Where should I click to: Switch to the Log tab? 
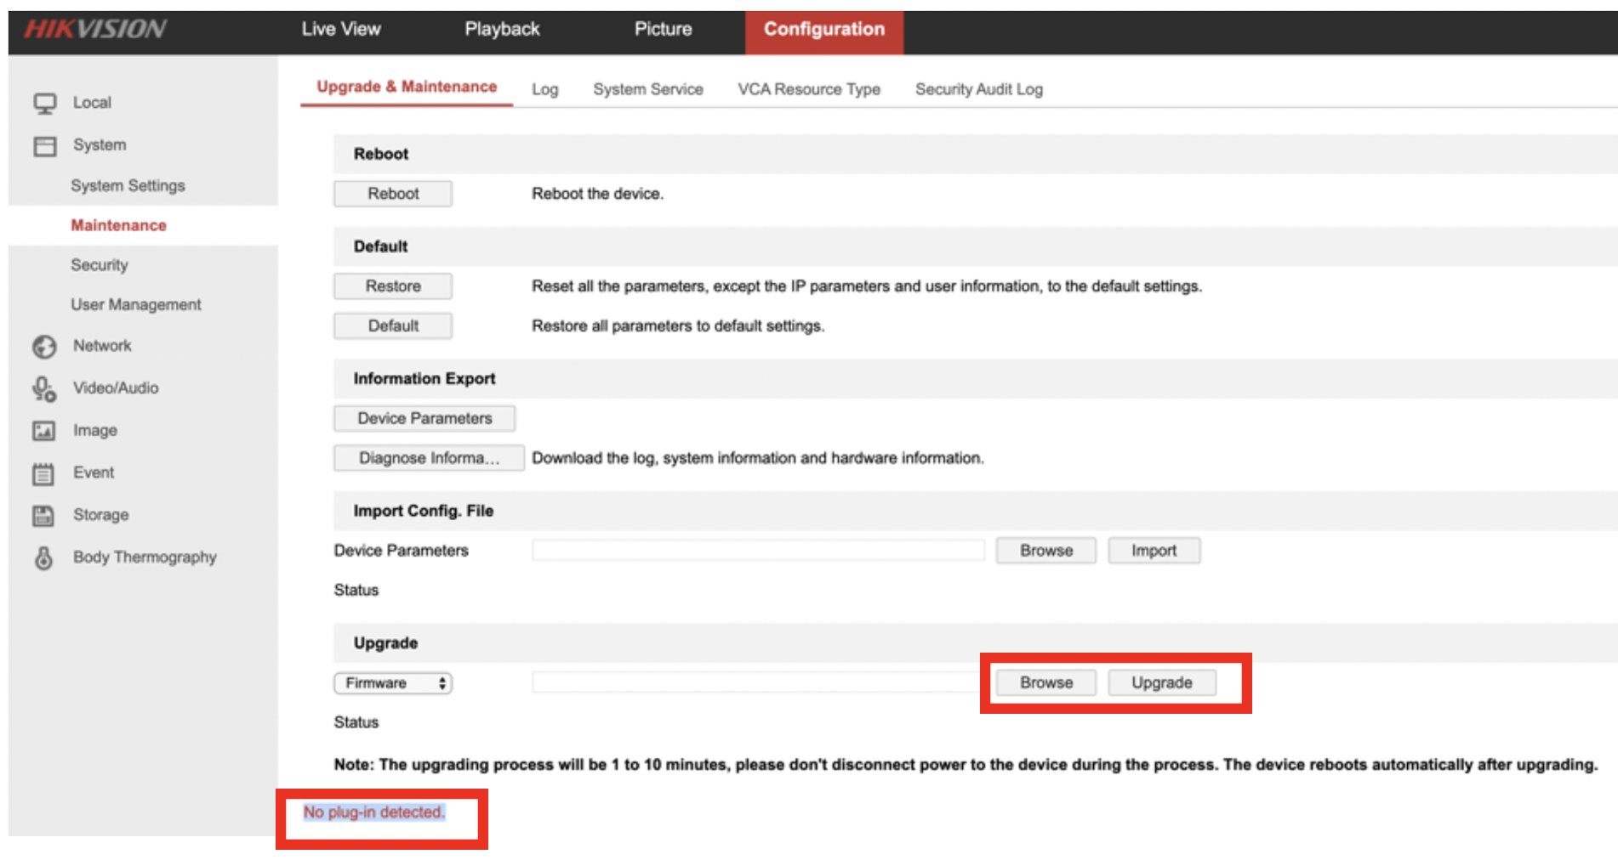tap(544, 89)
